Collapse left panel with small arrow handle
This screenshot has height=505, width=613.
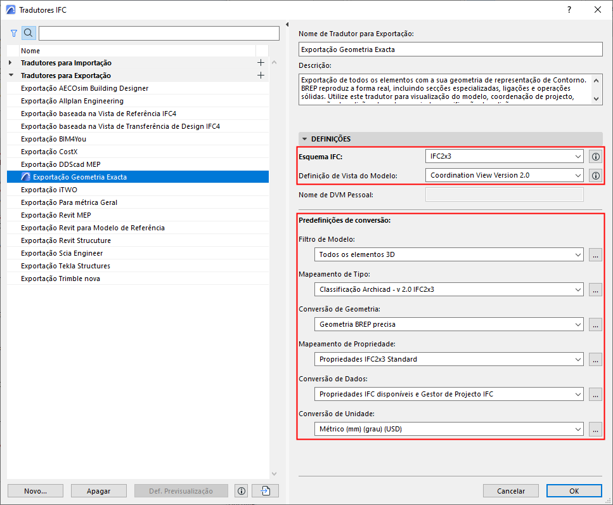pyautogui.click(x=287, y=25)
